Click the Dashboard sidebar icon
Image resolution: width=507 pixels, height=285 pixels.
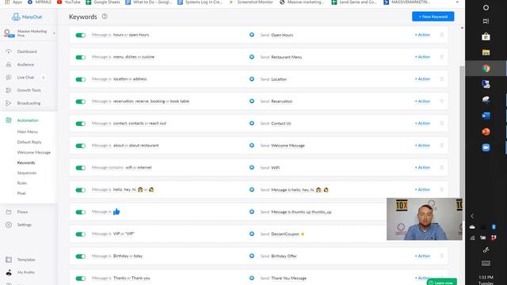pos(9,51)
